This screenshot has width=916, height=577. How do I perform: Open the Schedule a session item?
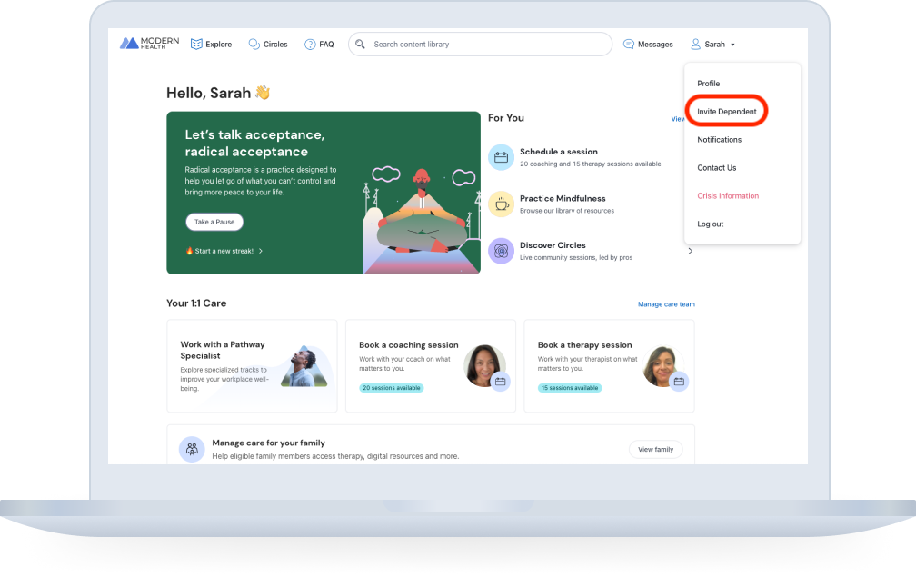pos(590,157)
